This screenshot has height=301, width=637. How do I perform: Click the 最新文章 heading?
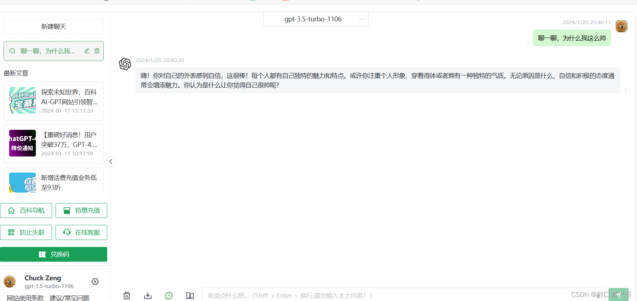(x=16, y=73)
